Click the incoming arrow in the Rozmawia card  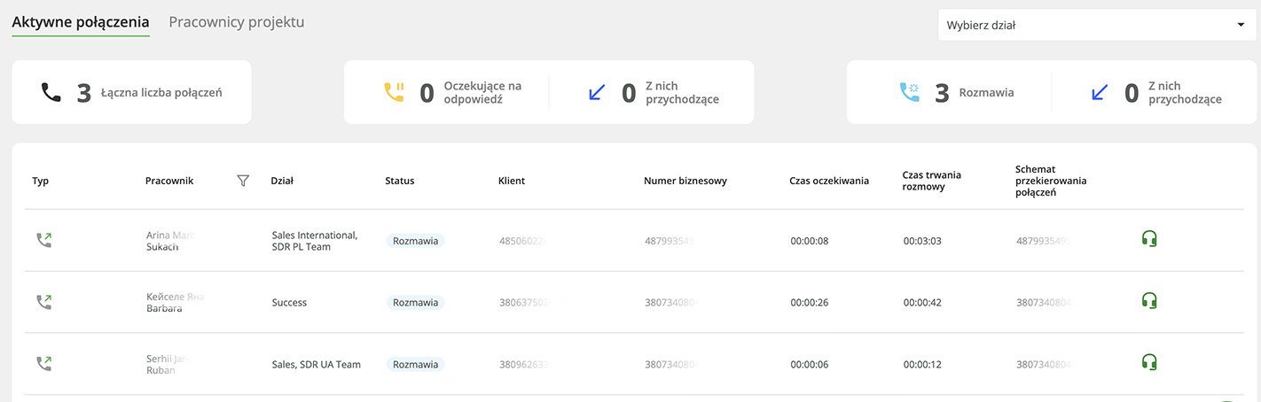1100,92
